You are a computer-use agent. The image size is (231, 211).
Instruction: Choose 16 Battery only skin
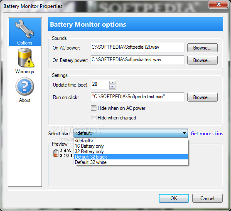point(131,146)
